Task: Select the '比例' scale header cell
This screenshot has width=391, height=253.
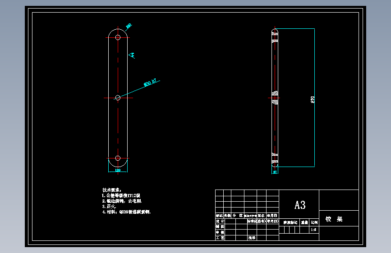Action: (x=314, y=222)
